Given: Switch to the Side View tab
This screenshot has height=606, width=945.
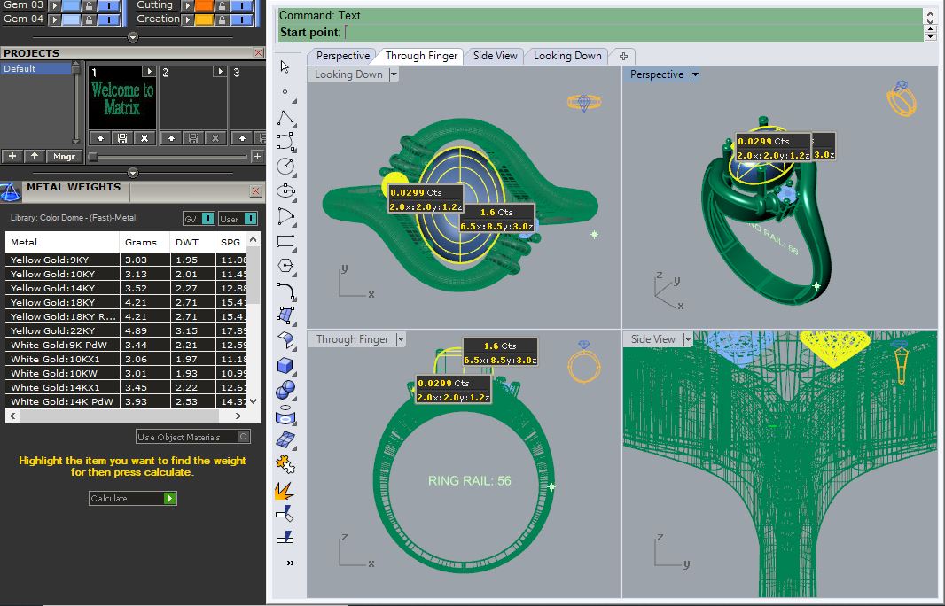Looking at the screenshot, I should 495,56.
